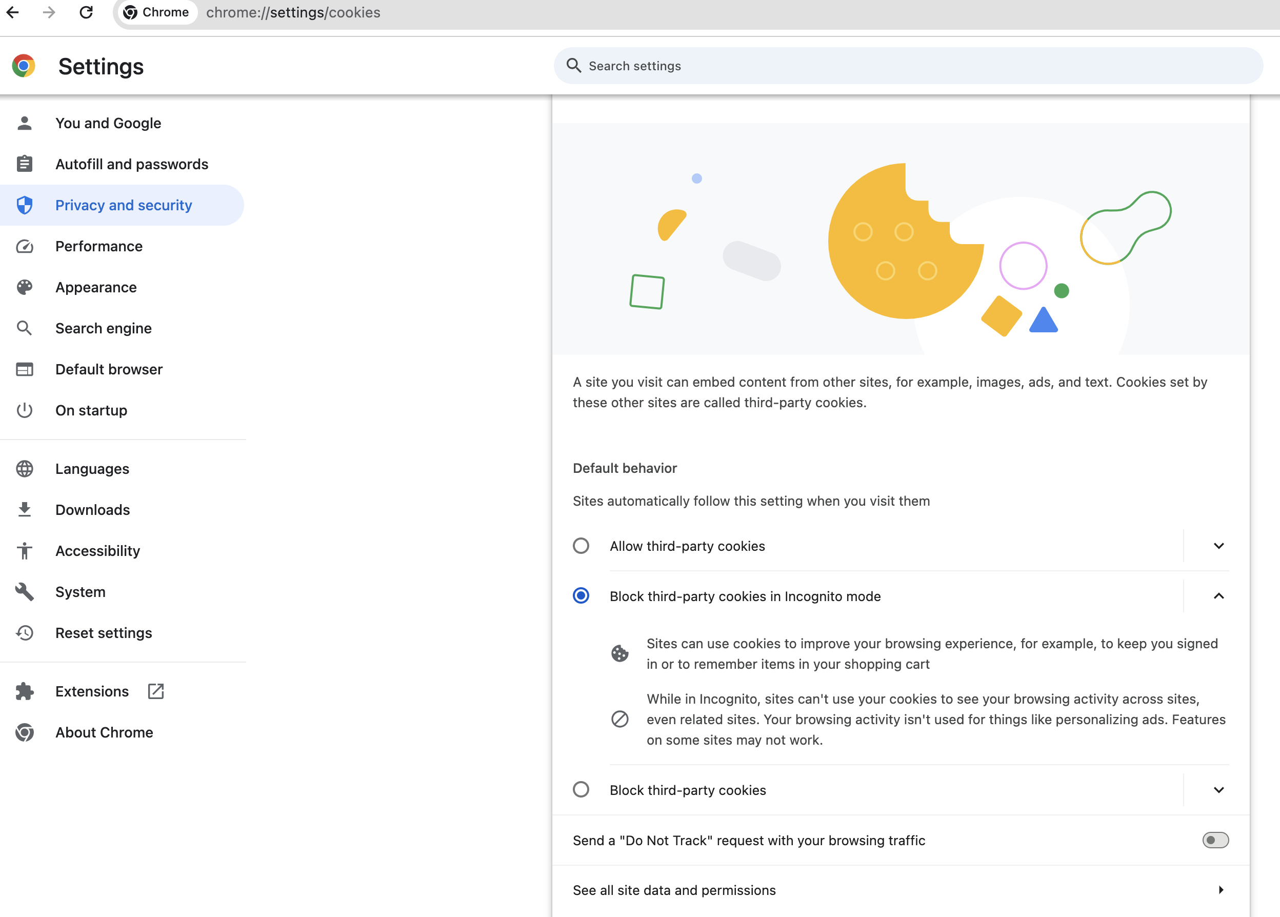Click the Reset settings history icon
Viewport: 1280px width, 917px height.
[x=24, y=633]
